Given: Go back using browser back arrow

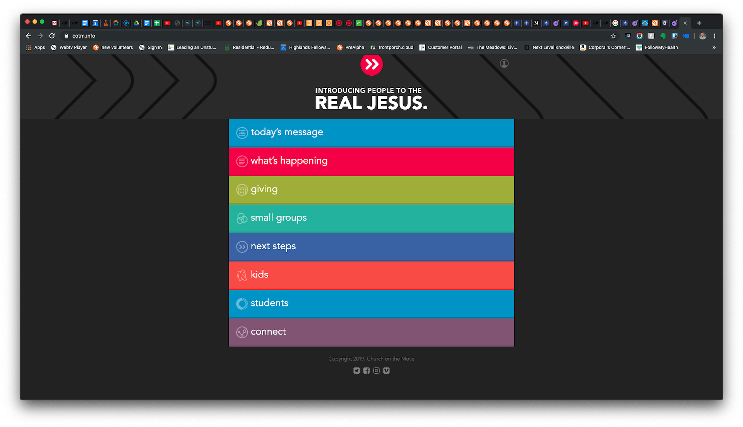Looking at the screenshot, I should tap(28, 36).
